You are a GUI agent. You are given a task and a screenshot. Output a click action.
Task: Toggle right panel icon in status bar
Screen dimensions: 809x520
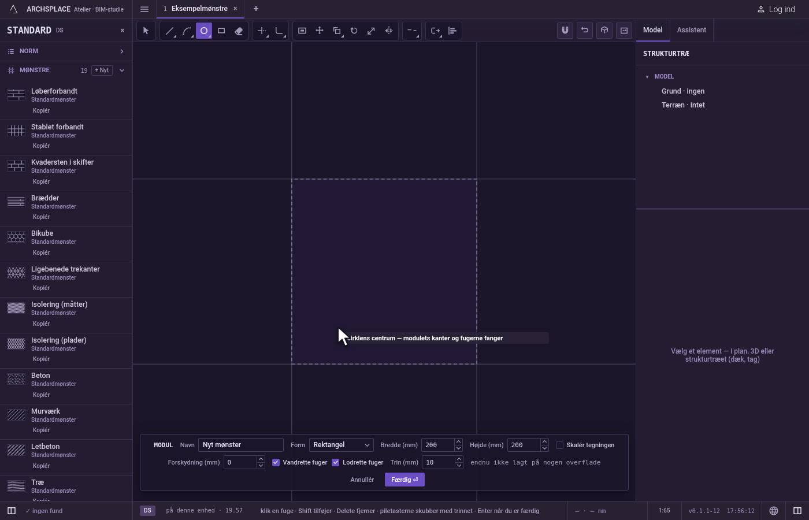pyautogui.click(x=797, y=511)
